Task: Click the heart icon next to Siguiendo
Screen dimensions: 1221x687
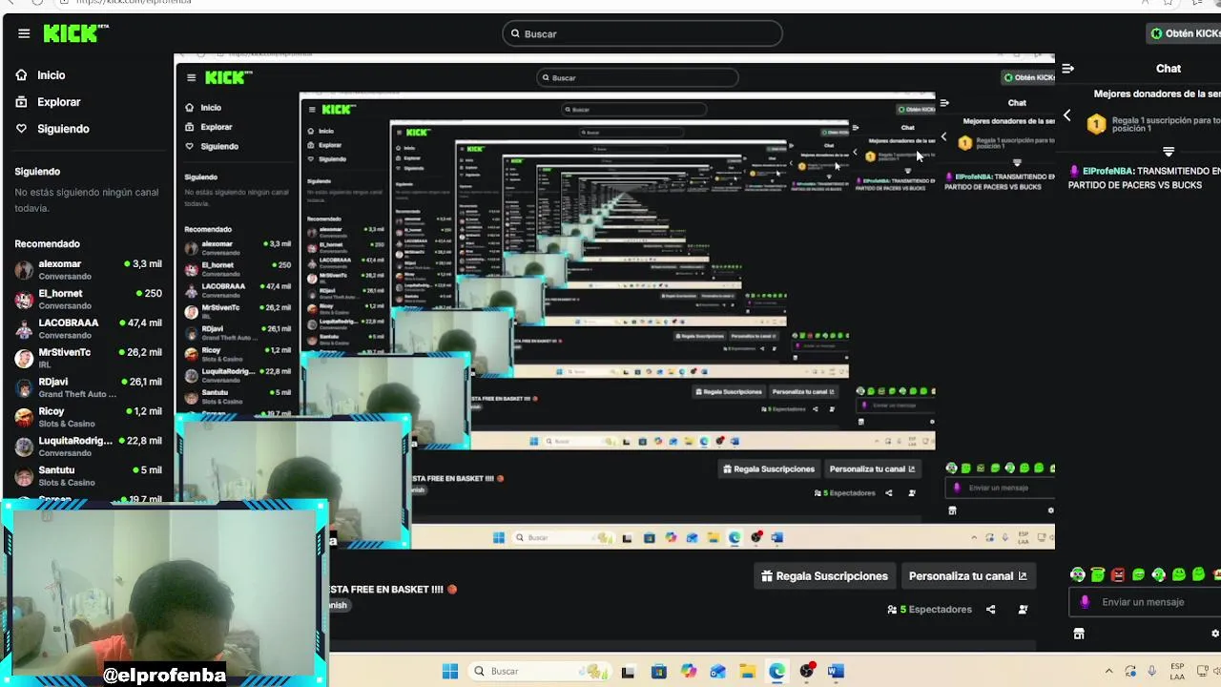Action: click(22, 129)
